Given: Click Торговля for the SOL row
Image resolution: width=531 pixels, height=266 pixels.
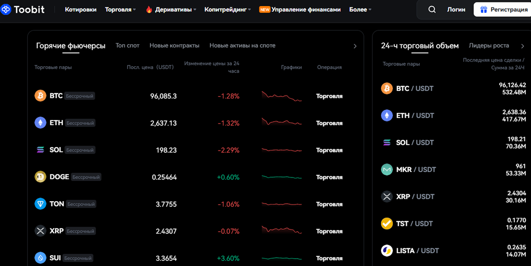Looking at the screenshot, I should (x=329, y=150).
